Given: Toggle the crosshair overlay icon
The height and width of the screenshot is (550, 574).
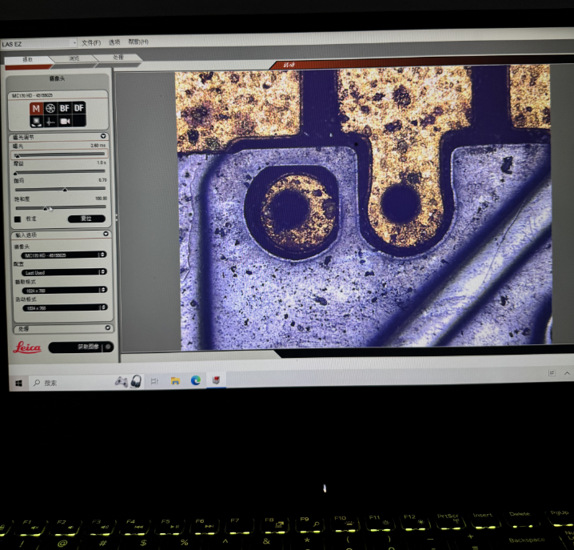Looking at the screenshot, I should [50, 121].
